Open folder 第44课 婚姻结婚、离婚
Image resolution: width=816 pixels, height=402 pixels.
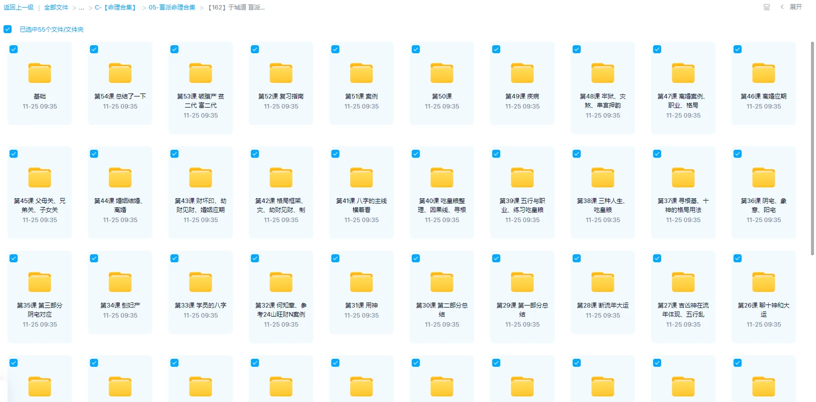click(x=120, y=177)
